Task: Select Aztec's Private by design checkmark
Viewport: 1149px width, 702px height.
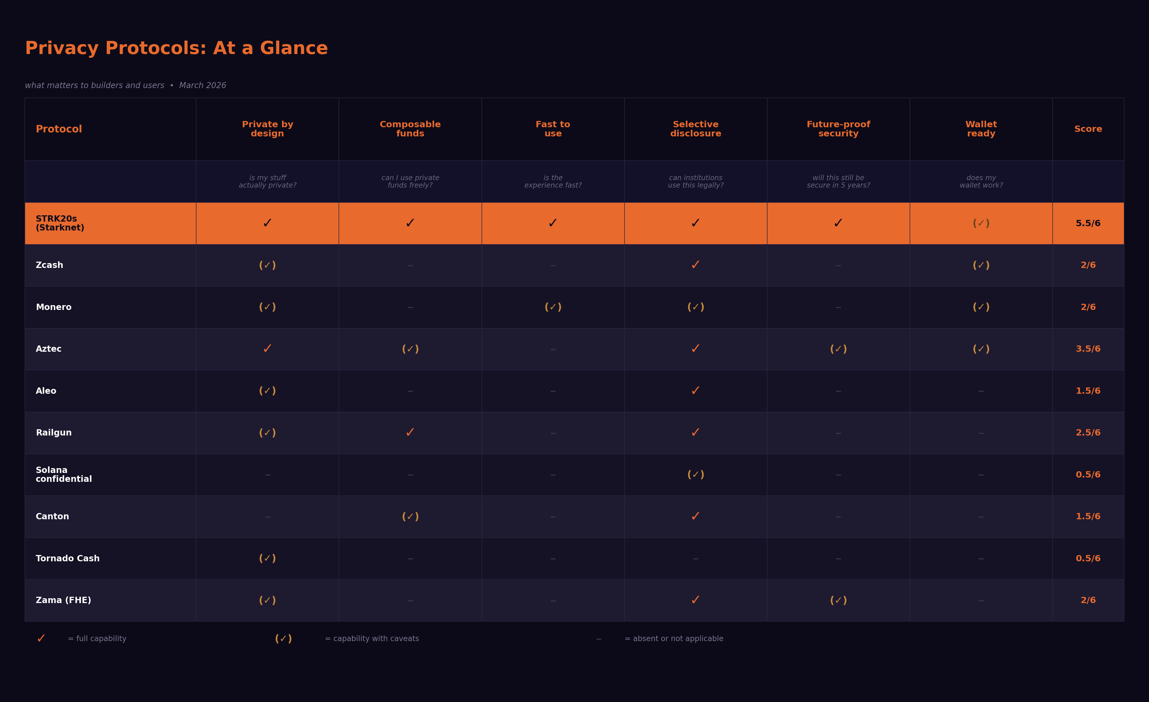Action: pos(267,349)
